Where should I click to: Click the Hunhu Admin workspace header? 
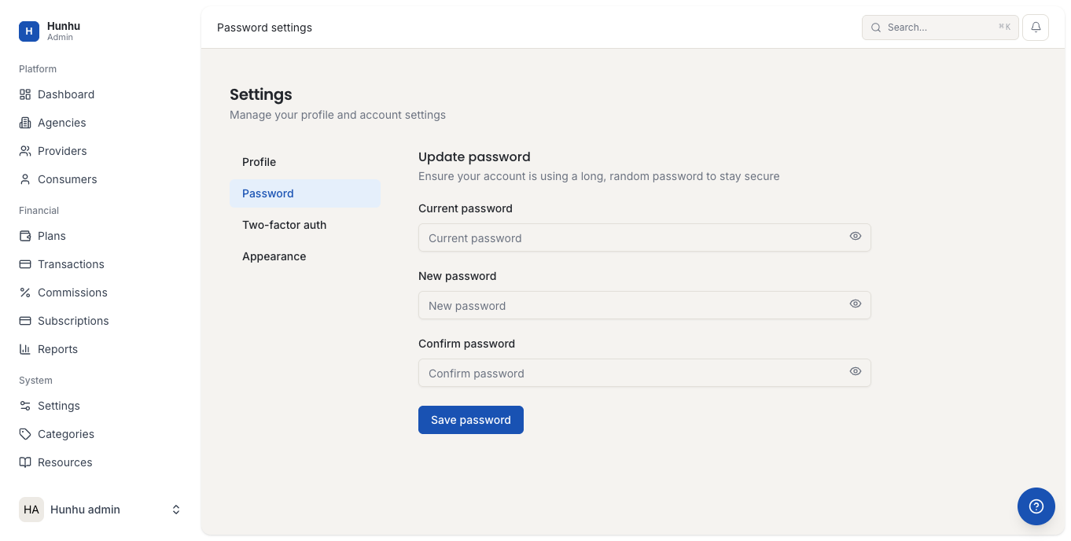point(101,31)
